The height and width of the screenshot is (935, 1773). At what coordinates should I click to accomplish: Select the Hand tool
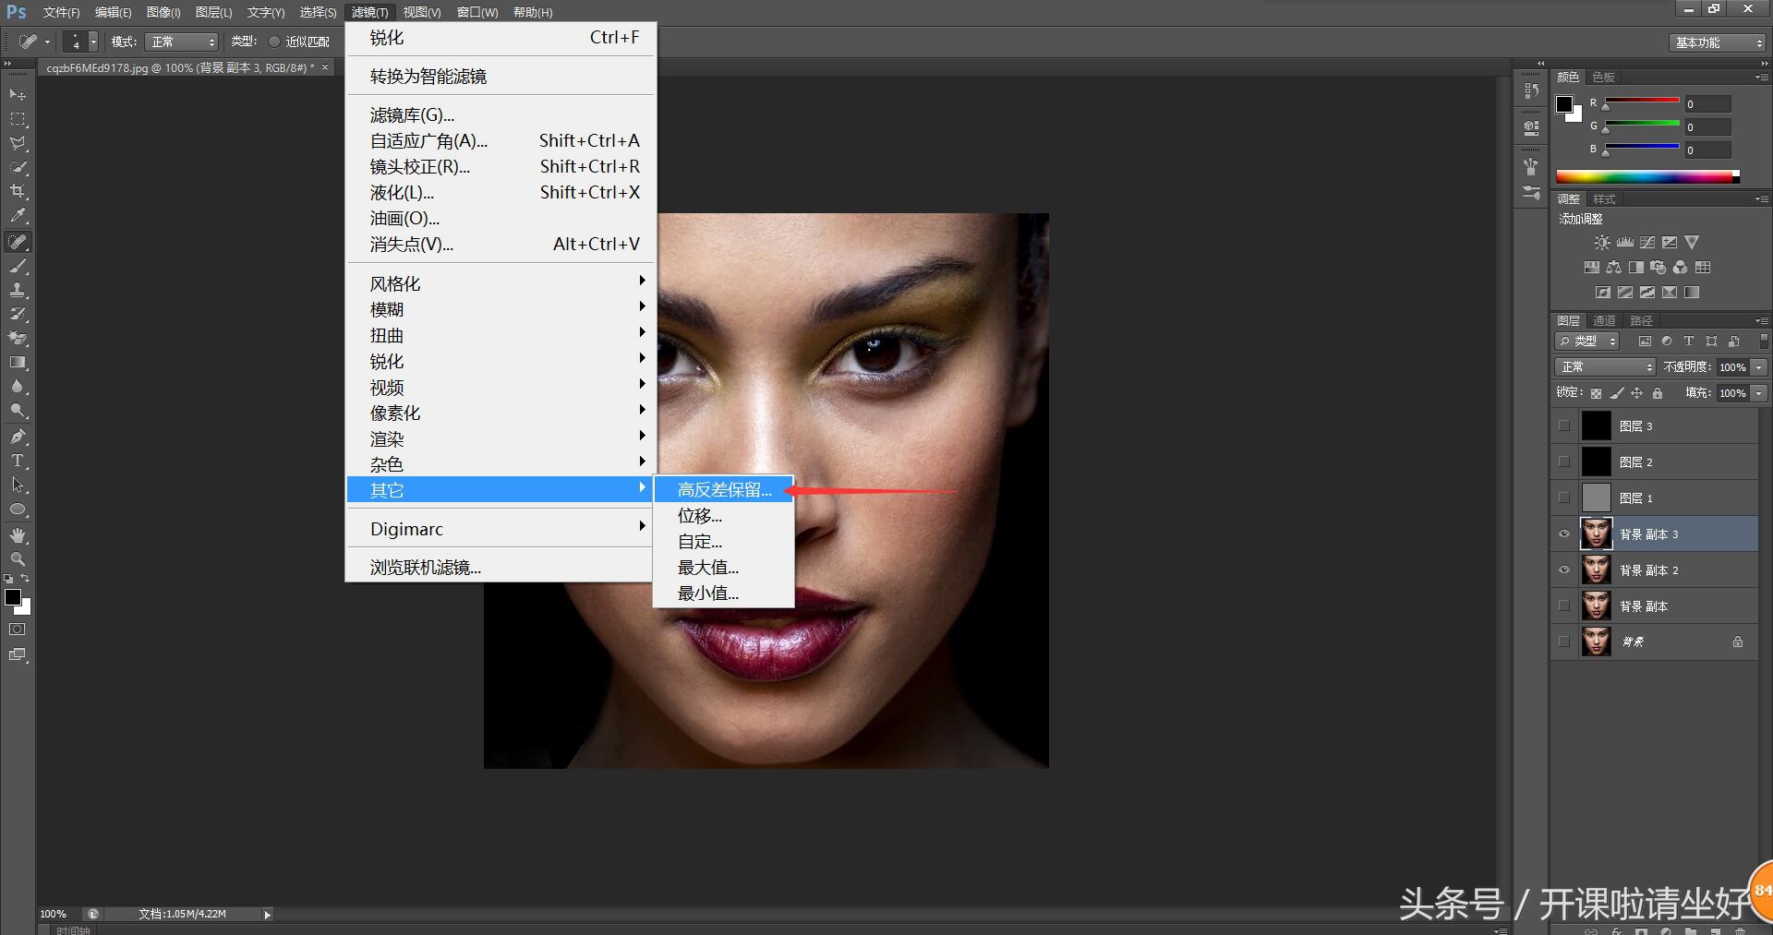[18, 535]
